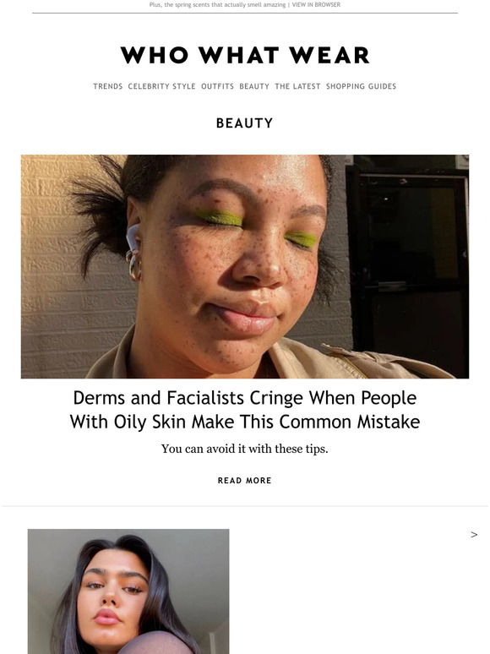The image size is (490, 654).
Task: Click the next arrow chevron icon
Action: click(x=474, y=535)
